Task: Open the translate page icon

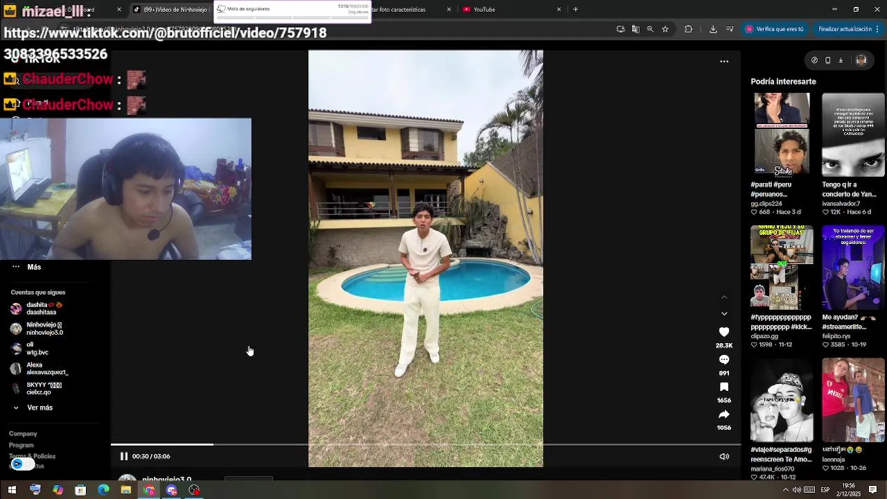Action: pyautogui.click(x=635, y=29)
